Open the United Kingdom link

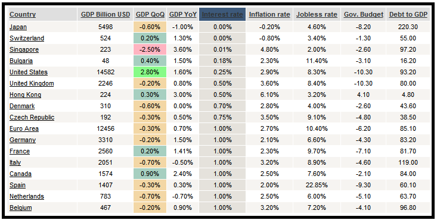pos(32,83)
